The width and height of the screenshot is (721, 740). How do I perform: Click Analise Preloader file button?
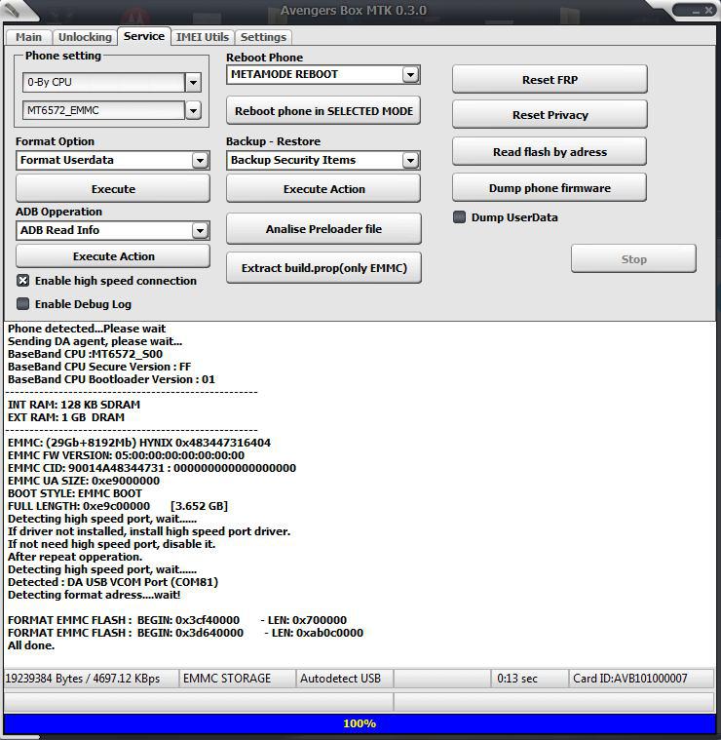(323, 229)
